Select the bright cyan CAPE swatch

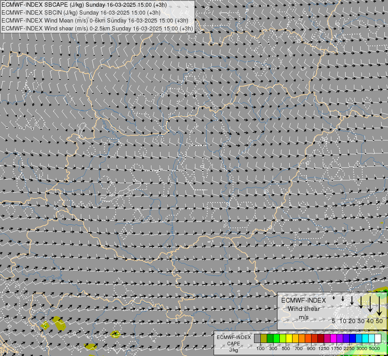click(365, 339)
